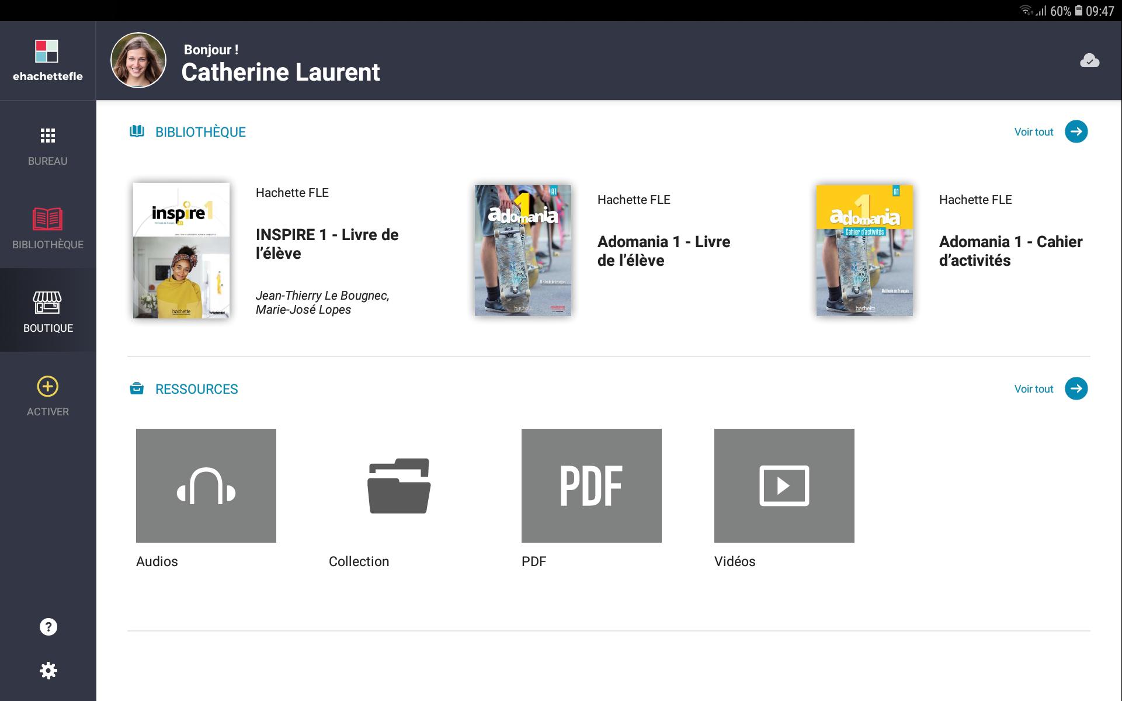This screenshot has height=701, width=1122.
Task: Open the Inspire 1 book cover
Action: tap(181, 251)
